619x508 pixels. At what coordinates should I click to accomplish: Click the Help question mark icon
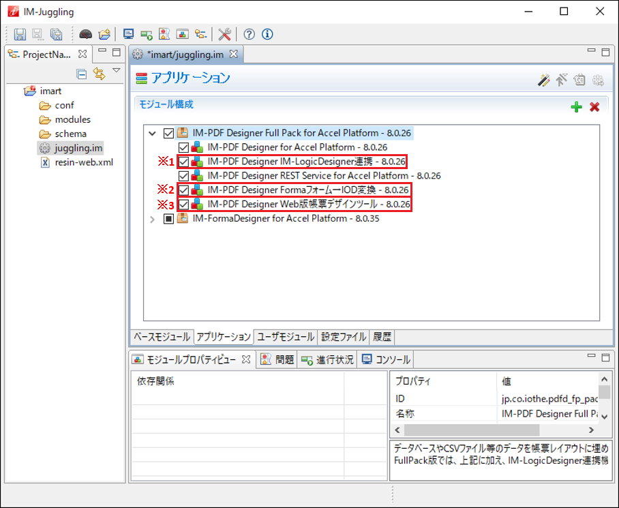[x=249, y=34]
